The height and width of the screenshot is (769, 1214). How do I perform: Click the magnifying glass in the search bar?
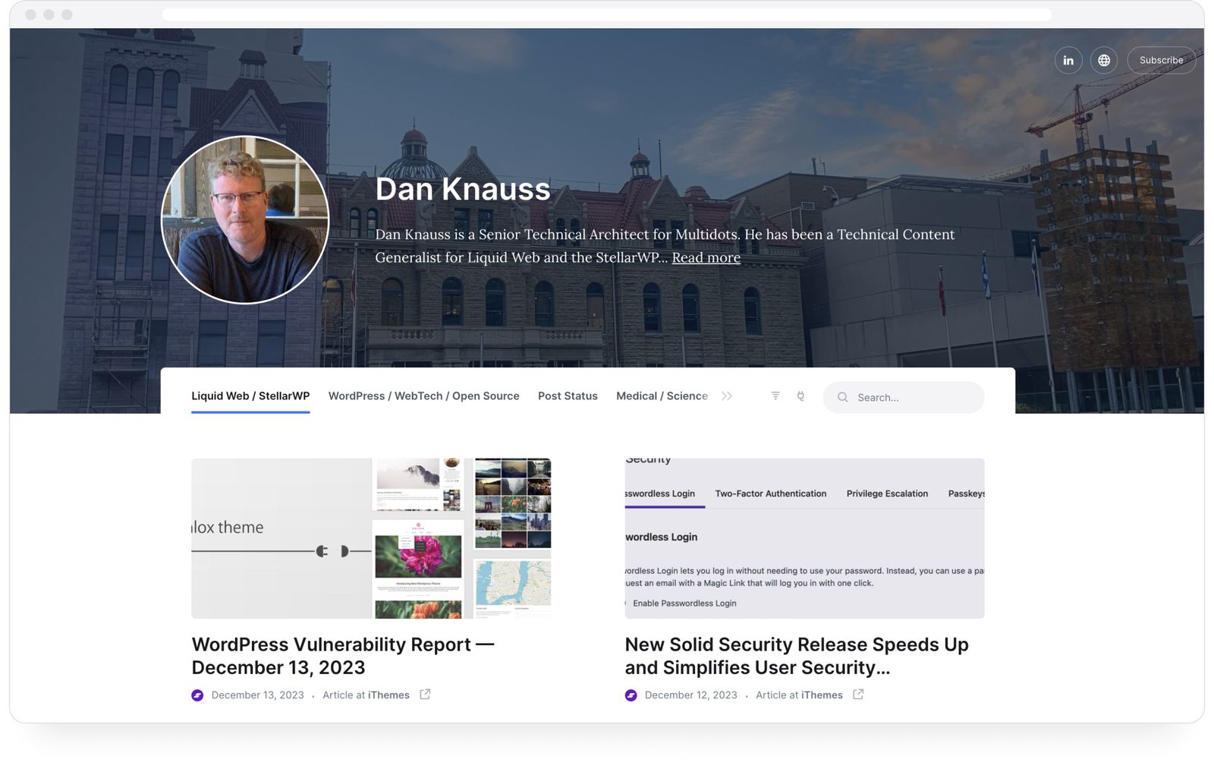point(843,397)
